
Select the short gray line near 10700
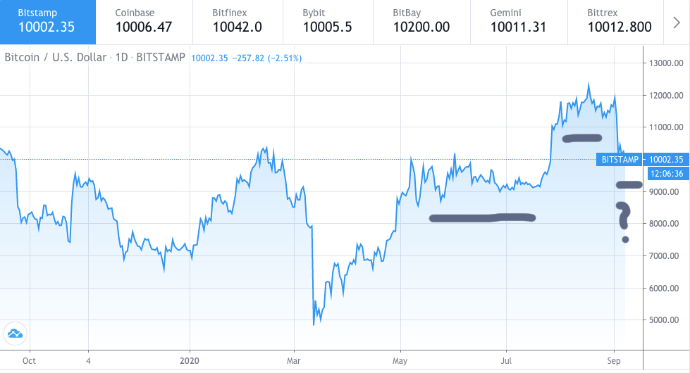pos(581,138)
